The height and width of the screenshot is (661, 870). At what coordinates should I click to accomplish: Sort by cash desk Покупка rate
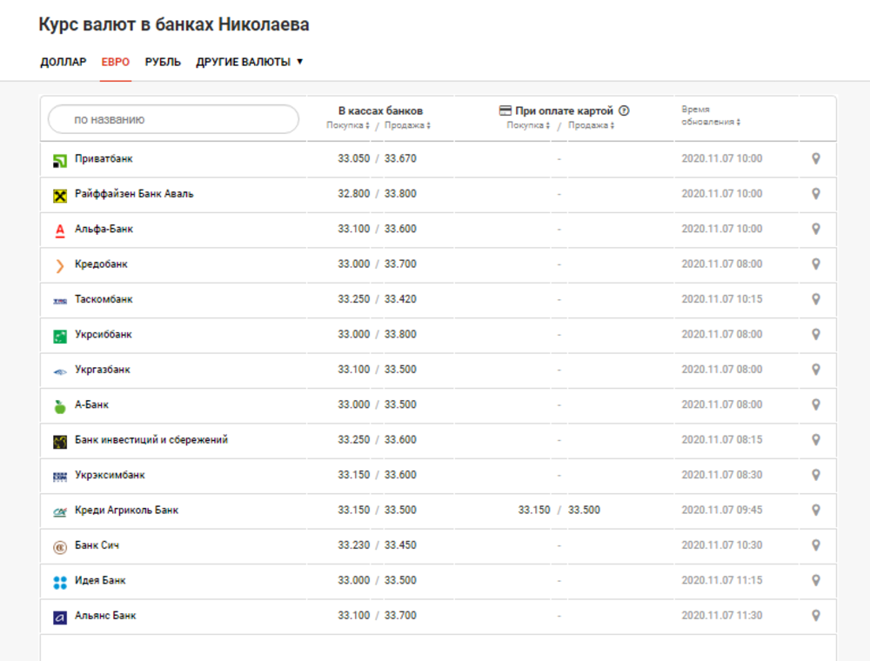348,125
